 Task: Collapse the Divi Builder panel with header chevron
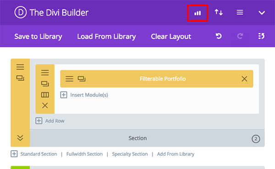[x=262, y=13]
